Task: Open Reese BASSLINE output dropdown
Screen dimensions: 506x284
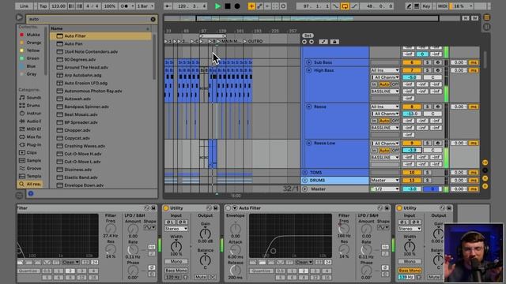Action: tap(385, 128)
